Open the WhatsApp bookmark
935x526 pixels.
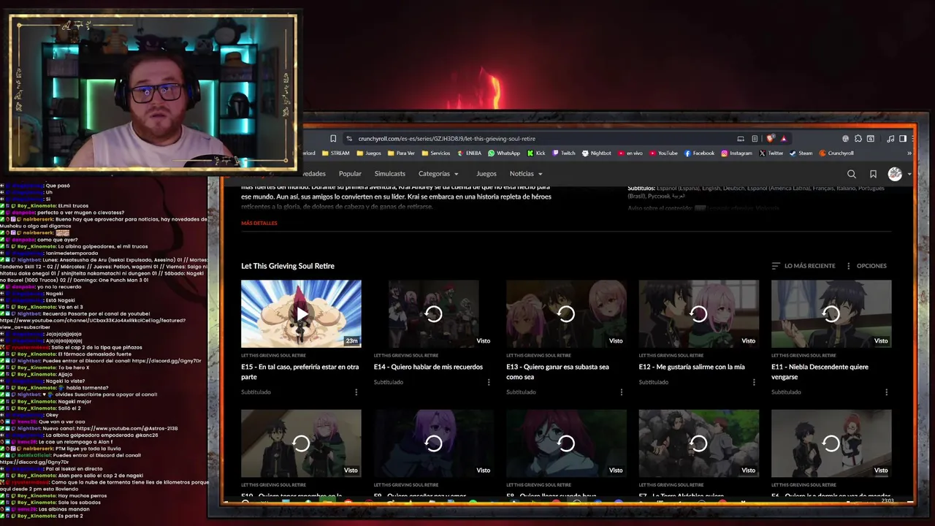504,153
